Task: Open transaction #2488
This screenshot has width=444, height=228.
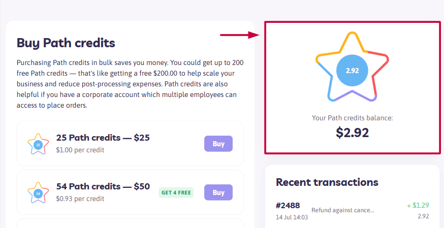Action: coord(288,205)
